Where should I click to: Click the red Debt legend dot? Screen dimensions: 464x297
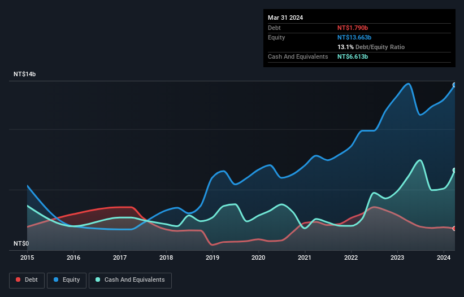(18, 279)
